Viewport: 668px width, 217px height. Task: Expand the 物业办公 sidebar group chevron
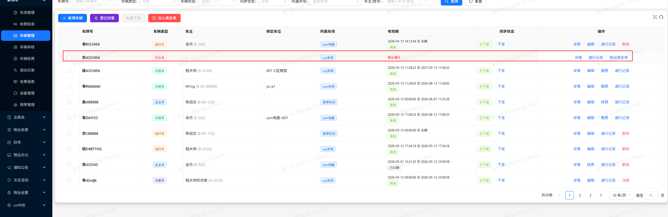pyautogui.click(x=44, y=155)
